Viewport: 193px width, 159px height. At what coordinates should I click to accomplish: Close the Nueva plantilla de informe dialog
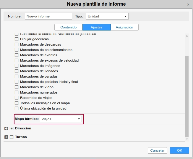[x=188, y=4]
